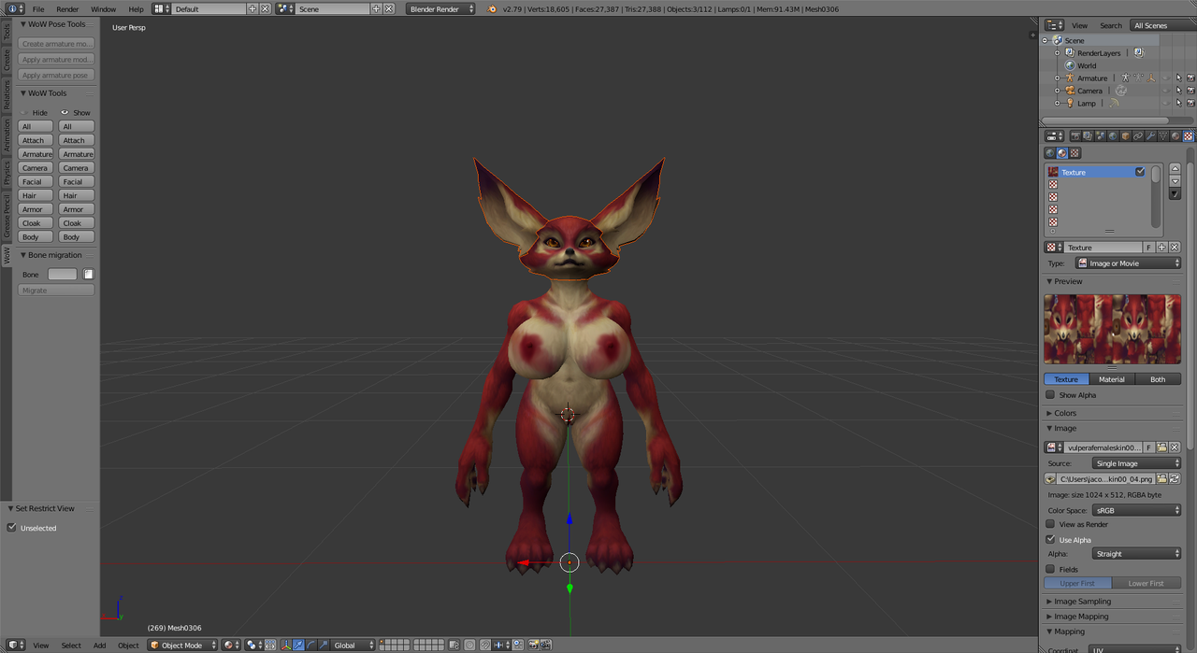Select the translate manipulator arrow icon
This screenshot has width=1197, height=653.
[x=298, y=646]
